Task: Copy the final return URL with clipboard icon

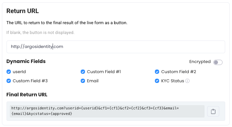Action: tap(213, 111)
